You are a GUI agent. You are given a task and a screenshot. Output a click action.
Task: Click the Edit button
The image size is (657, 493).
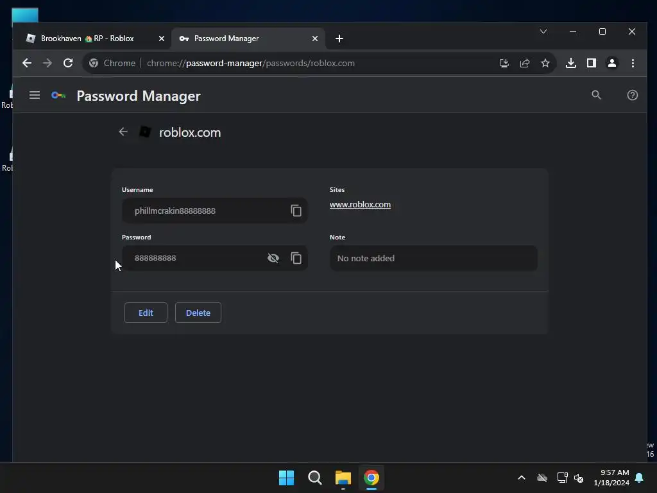(146, 313)
